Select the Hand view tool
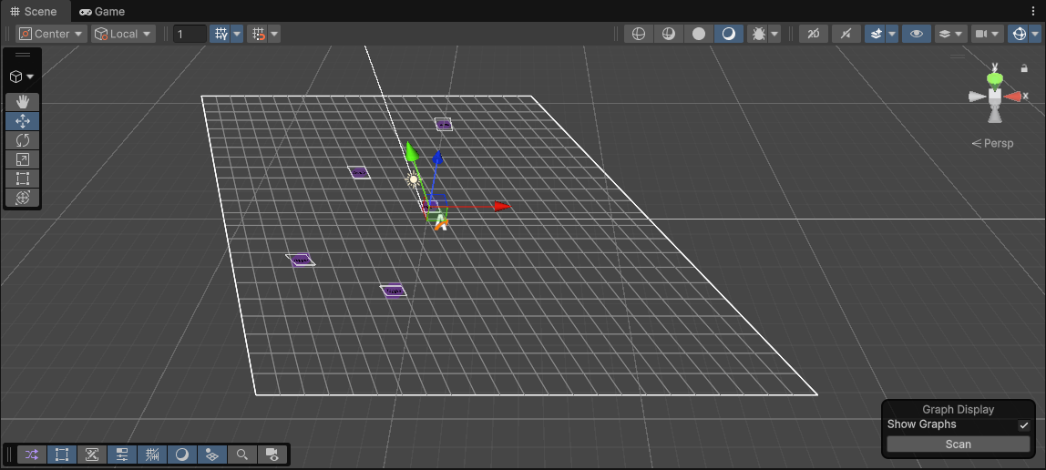This screenshot has width=1046, height=470. [x=23, y=102]
